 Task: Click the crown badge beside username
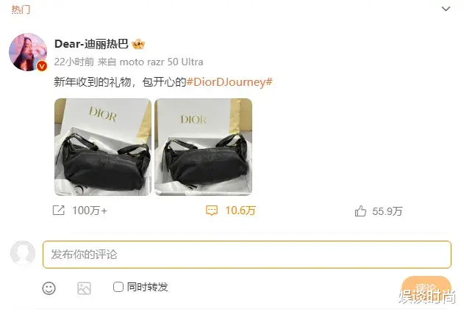tap(138, 44)
